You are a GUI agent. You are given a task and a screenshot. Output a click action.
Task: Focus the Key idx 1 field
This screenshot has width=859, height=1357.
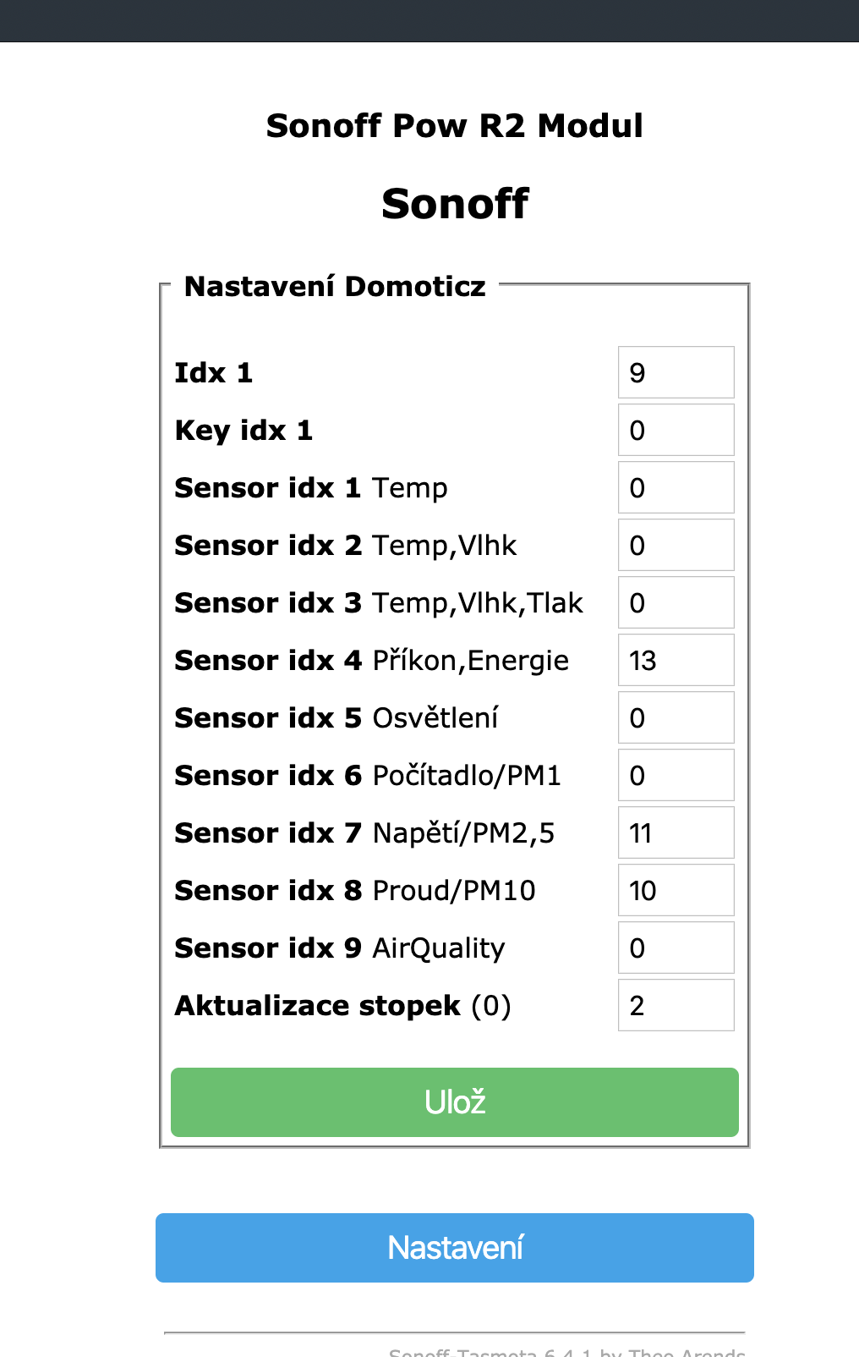click(676, 430)
